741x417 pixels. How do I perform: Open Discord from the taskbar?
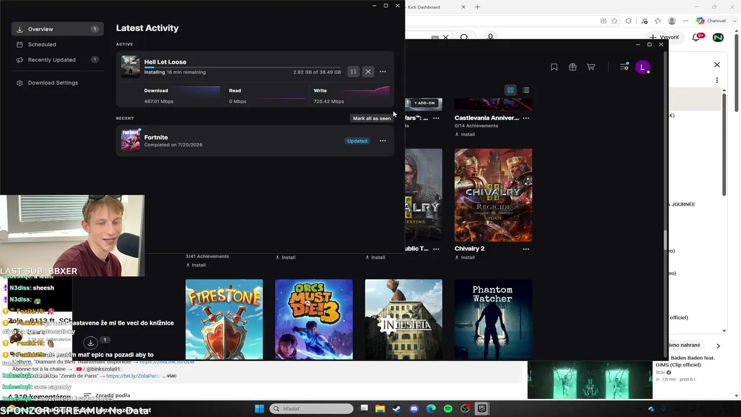[x=414, y=409]
